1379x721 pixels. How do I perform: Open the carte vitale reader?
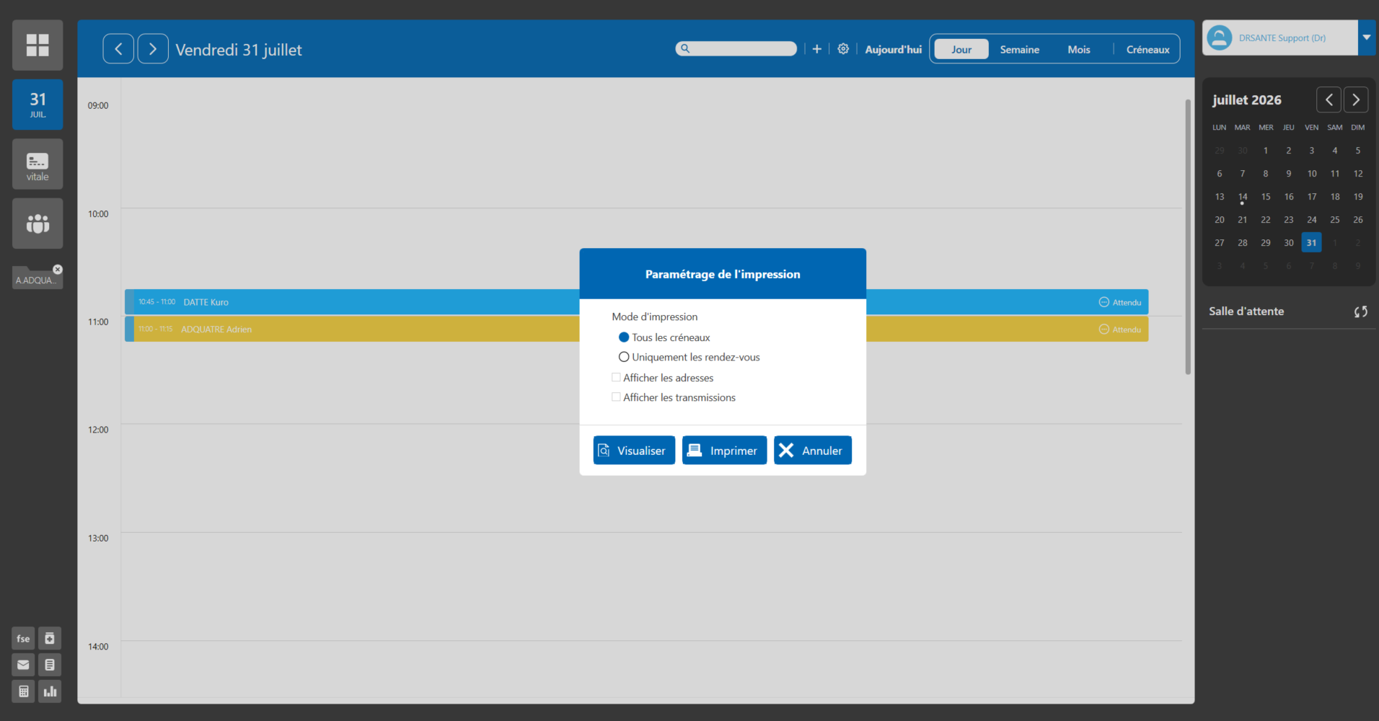38,164
